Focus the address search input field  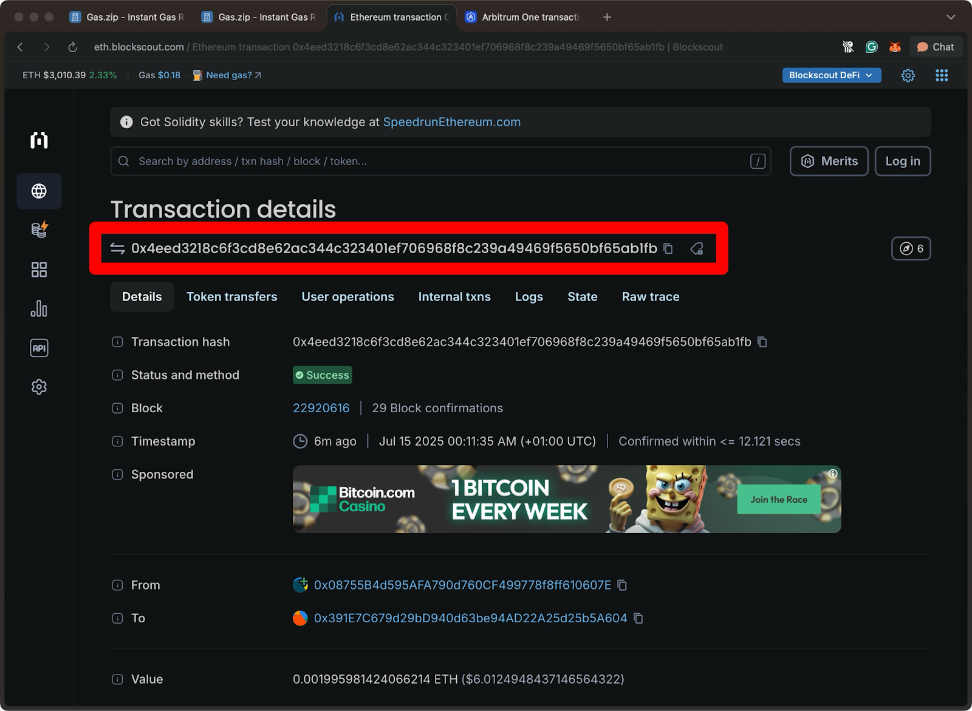(440, 161)
